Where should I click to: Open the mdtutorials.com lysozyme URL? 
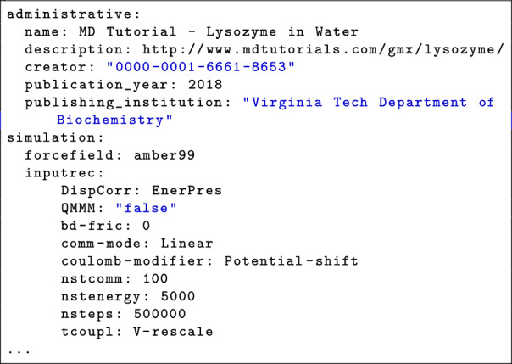coord(323,50)
